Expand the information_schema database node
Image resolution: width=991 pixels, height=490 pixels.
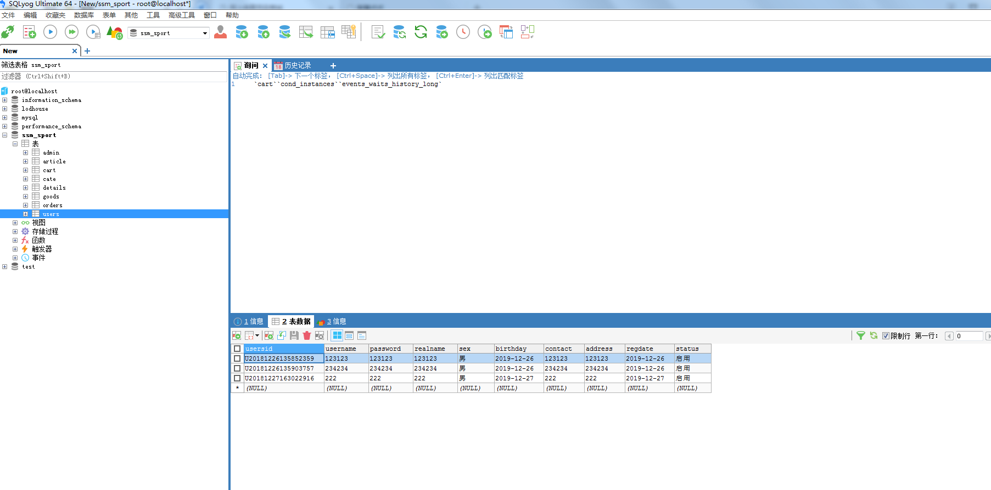click(x=4, y=100)
